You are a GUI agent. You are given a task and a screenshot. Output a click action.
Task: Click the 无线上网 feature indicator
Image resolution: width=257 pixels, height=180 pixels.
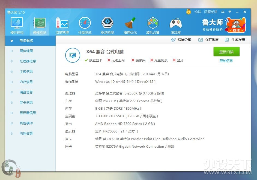point(116,60)
